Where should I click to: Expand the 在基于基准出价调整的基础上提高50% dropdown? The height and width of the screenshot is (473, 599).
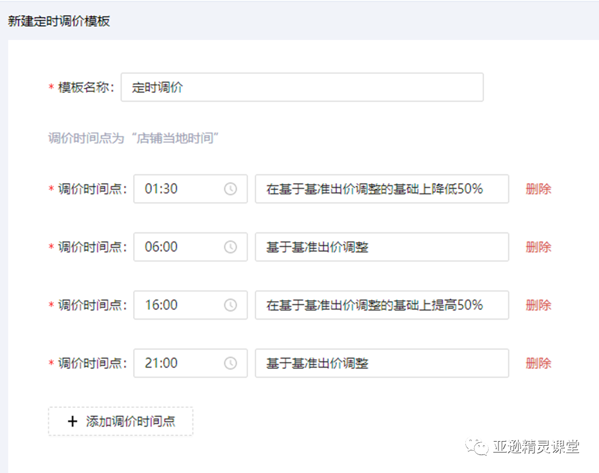click(x=382, y=305)
